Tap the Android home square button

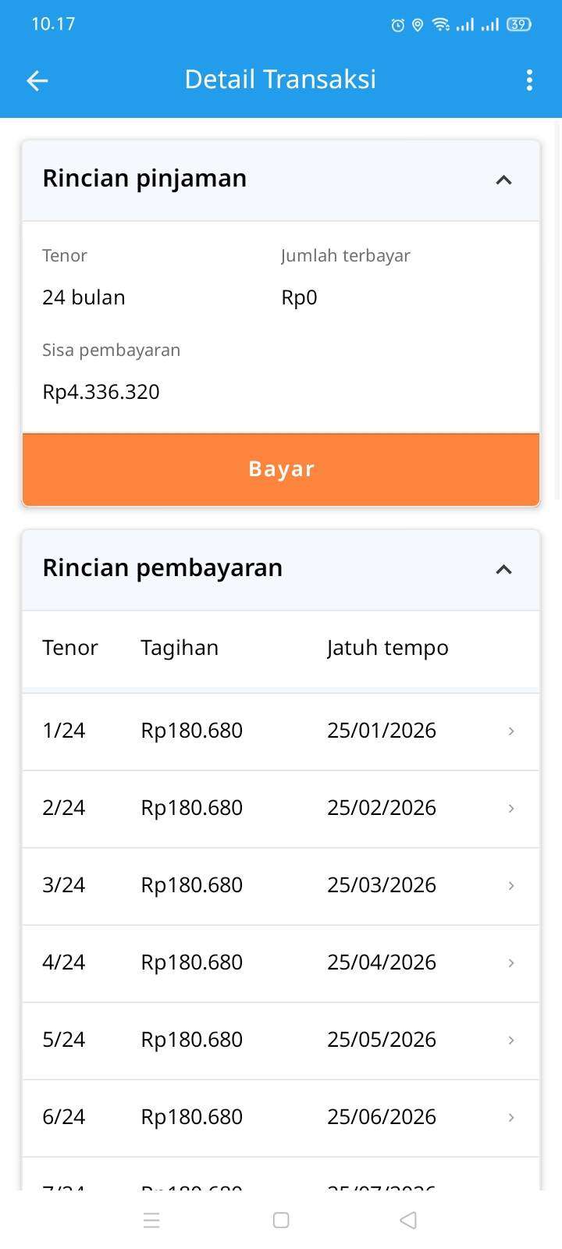point(281,1220)
